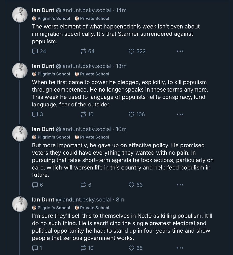Open the @iandunt.bsky.social handle on 10m post
This screenshot has width=233, height=255.
tap(83, 129)
